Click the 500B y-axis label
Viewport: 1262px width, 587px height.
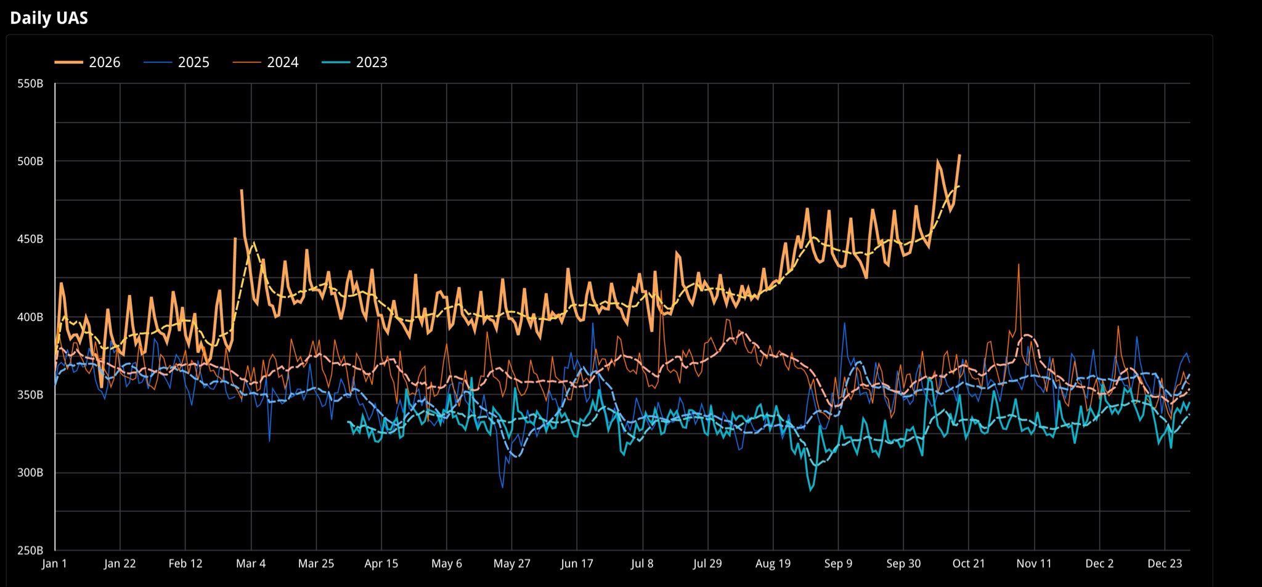(31, 161)
